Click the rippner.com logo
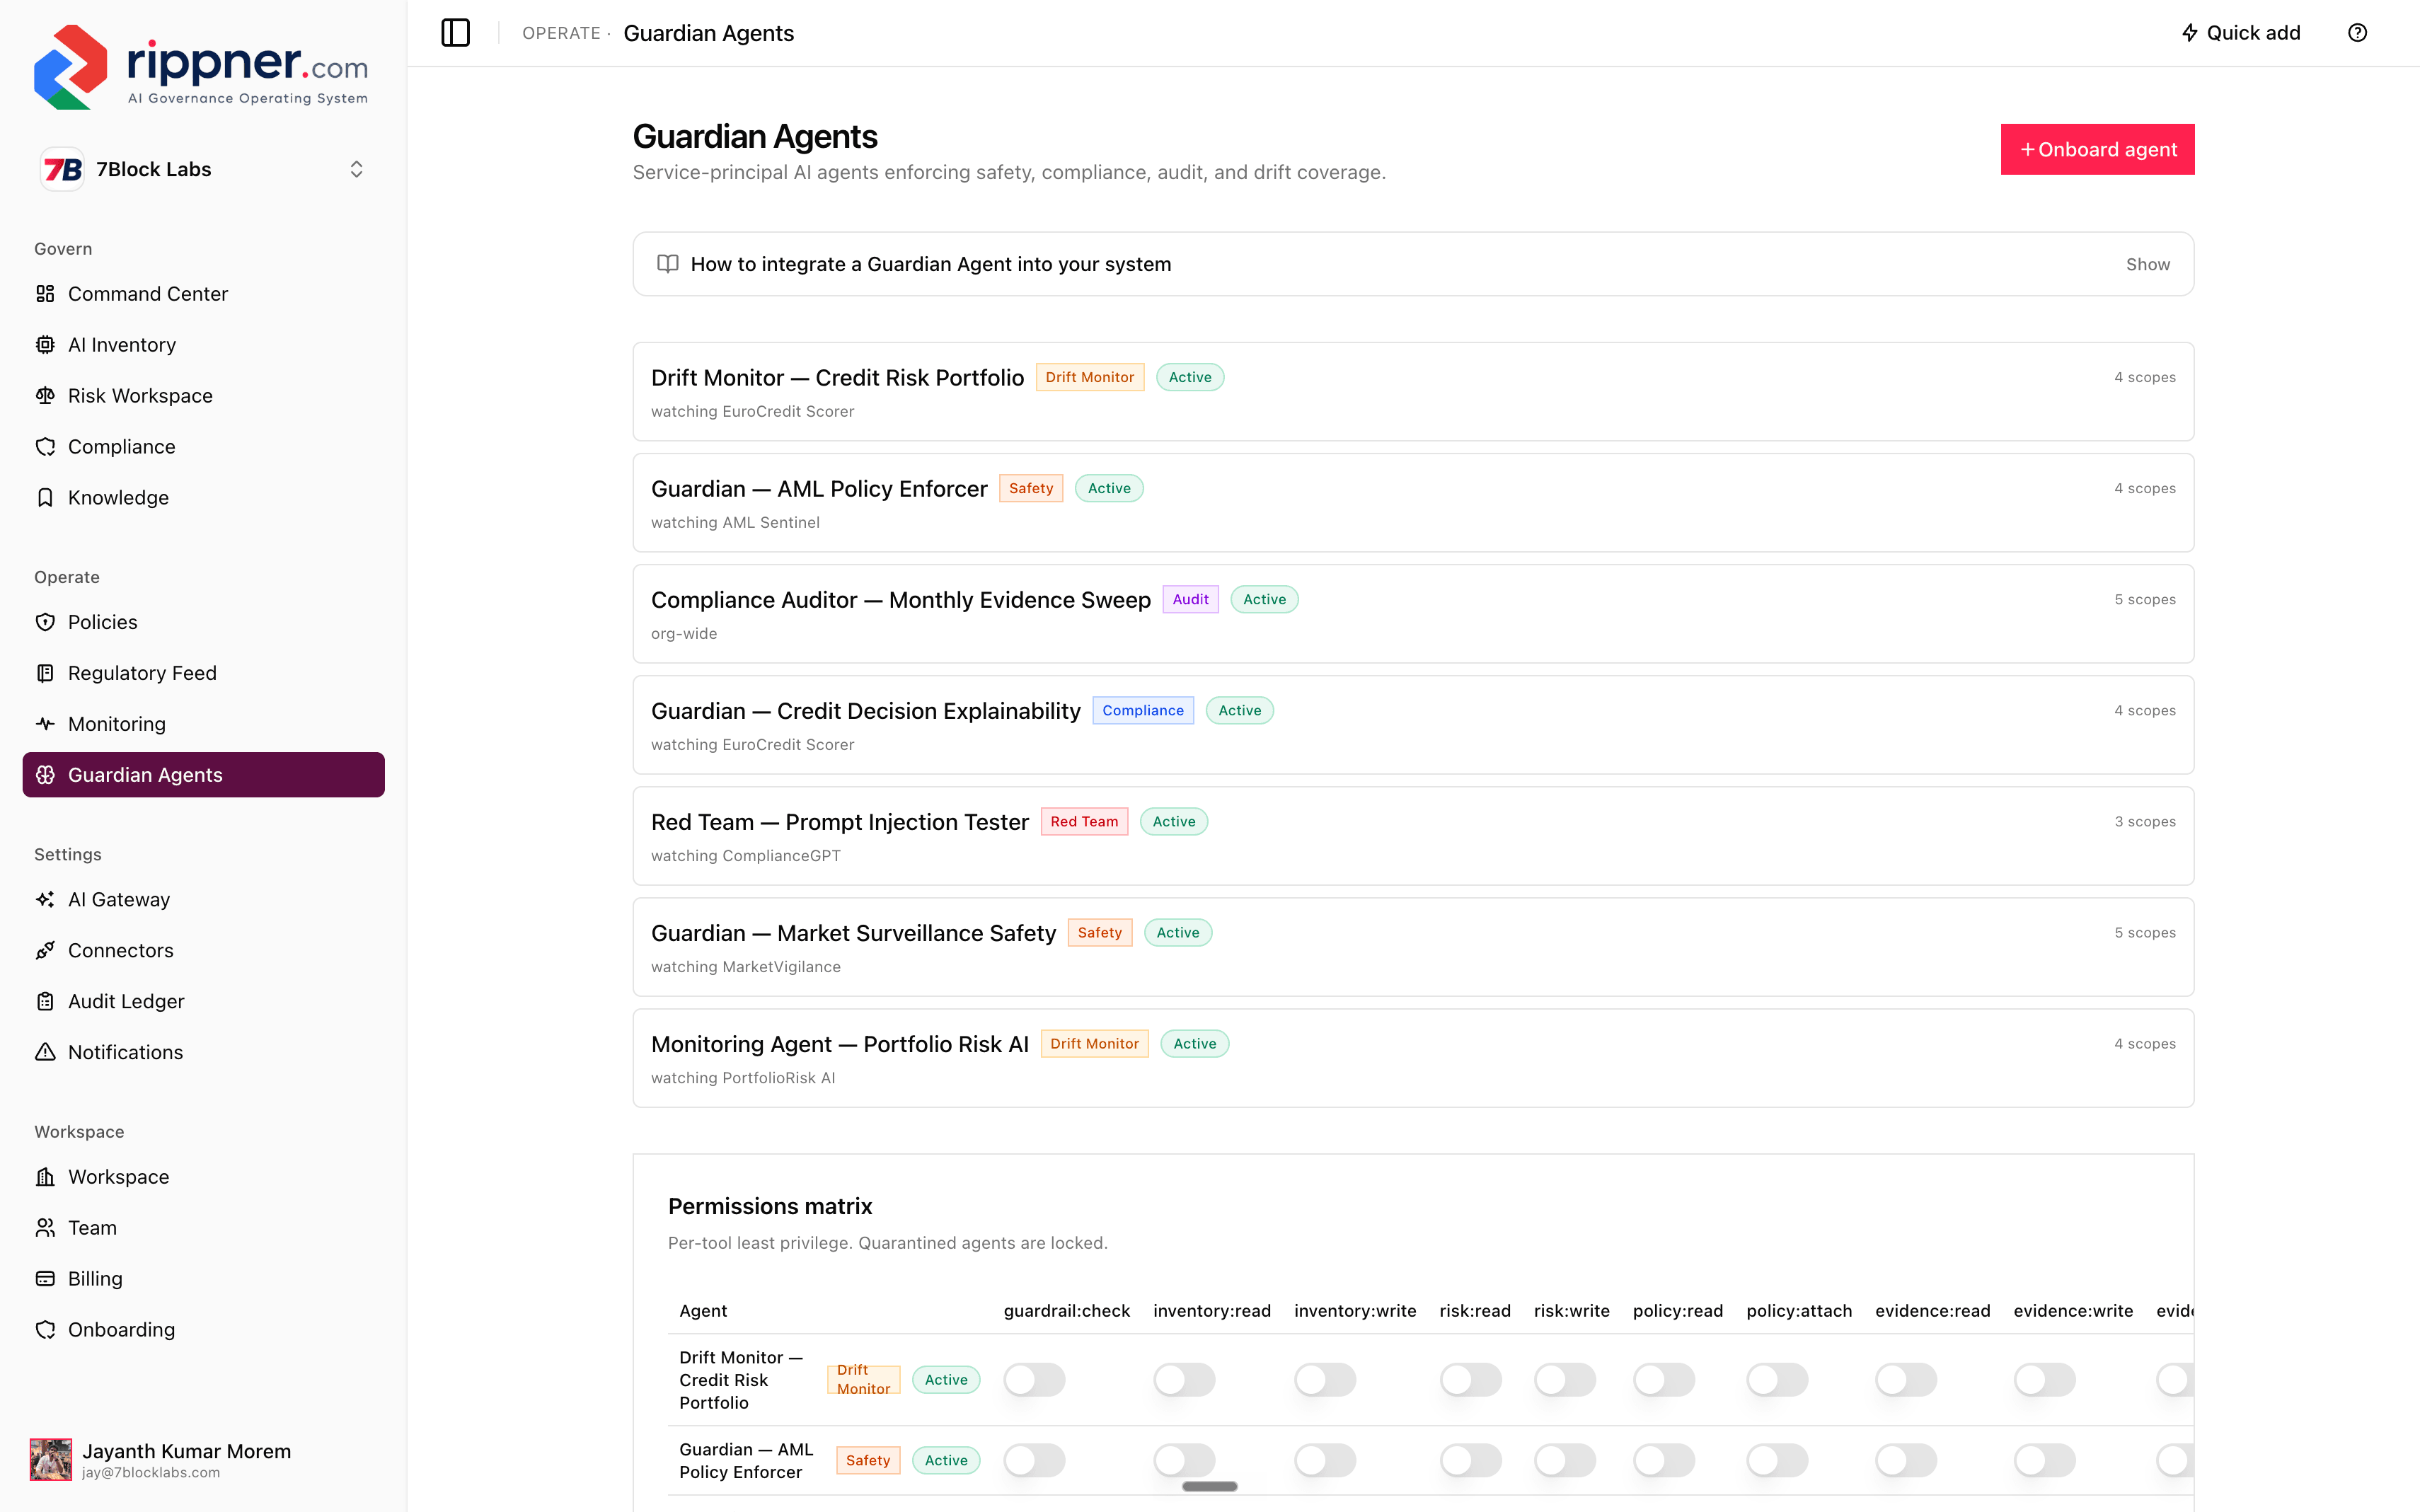 pyautogui.click(x=201, y=66)
